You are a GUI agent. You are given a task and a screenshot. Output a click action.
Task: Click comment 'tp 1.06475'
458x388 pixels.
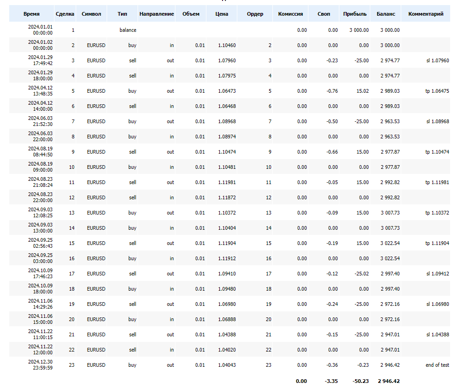pyautogui.click(x=437, y=91)
